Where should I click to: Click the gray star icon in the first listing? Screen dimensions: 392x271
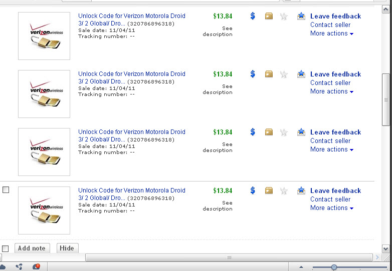[284, 16]
